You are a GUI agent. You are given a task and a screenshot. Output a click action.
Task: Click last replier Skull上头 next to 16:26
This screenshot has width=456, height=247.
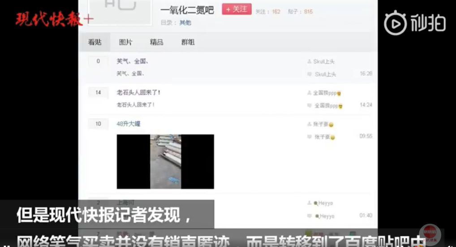(325, 74)
